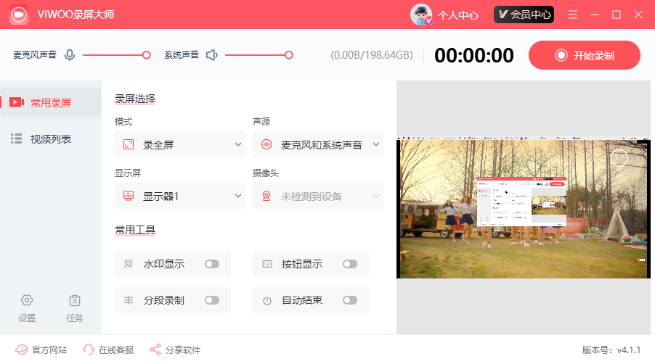Screen dimensions: 655x364
Task: Open 个人中心 personal center
Action: [x=457, y=15]
